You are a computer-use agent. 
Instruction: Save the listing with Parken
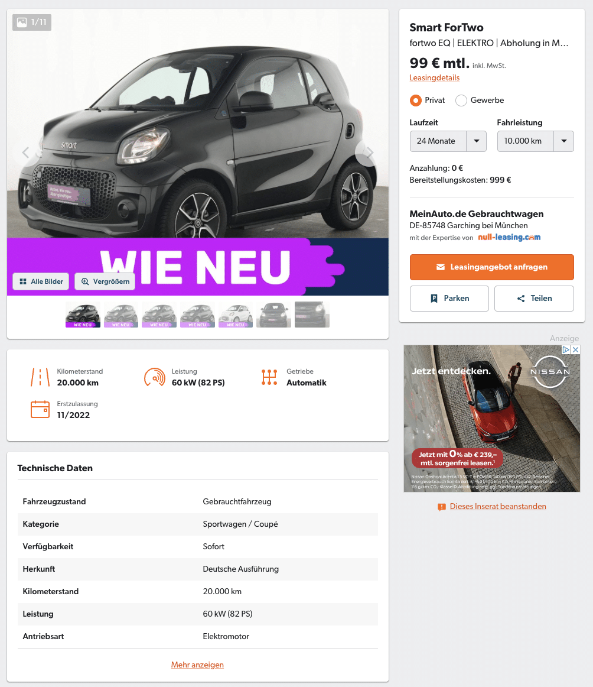click(449, 299)
